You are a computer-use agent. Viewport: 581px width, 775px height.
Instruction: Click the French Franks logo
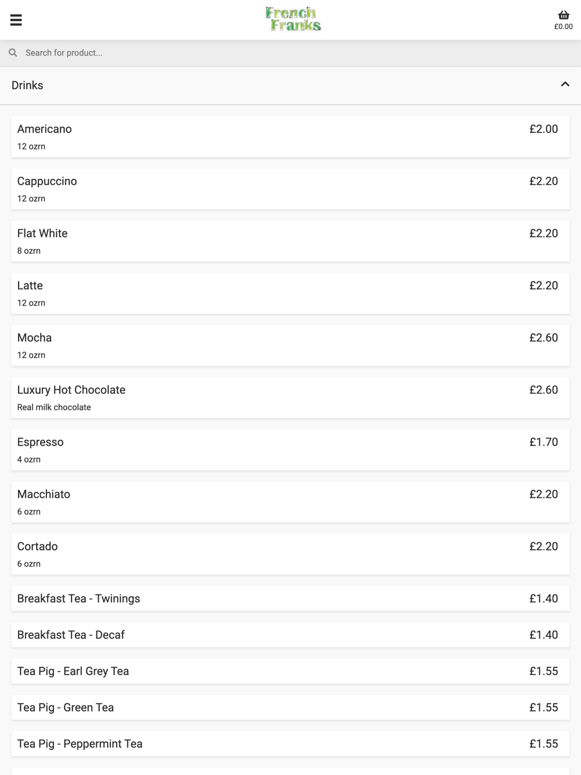pyautogui.click(x=293, y=19)
